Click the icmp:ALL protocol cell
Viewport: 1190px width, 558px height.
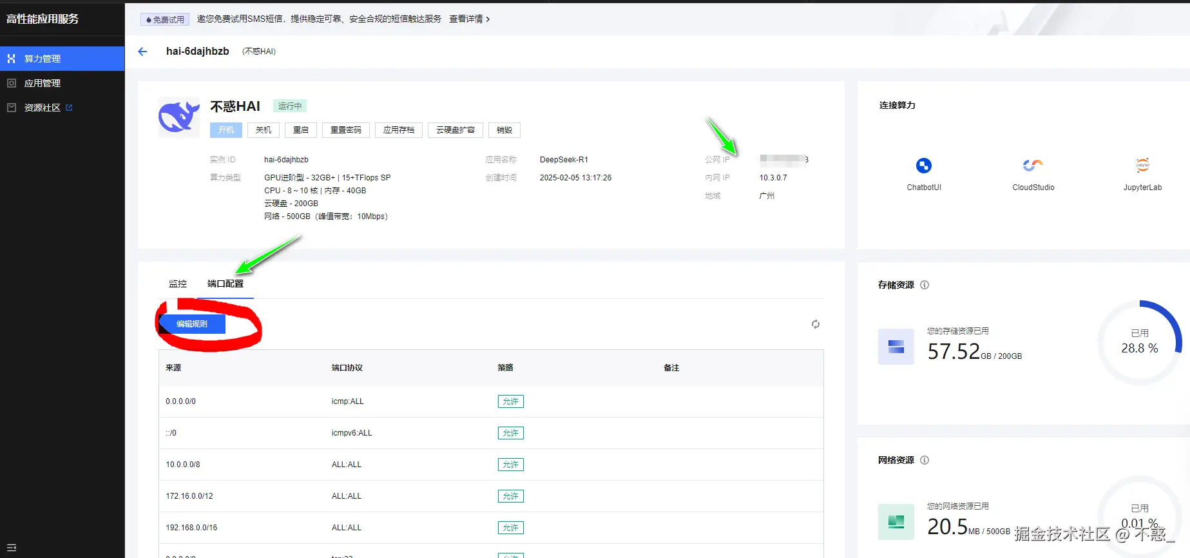coord(348,401)
